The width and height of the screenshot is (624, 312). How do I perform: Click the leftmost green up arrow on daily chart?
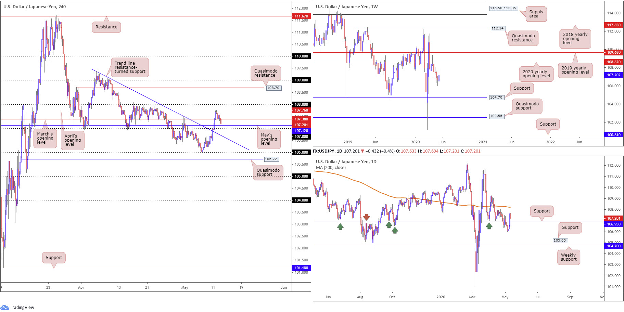pyautogui.click(x=340, y=226)
